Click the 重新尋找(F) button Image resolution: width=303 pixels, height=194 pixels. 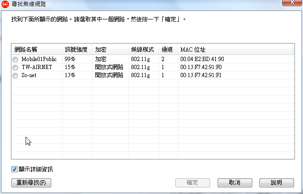(x=31, y=183)
